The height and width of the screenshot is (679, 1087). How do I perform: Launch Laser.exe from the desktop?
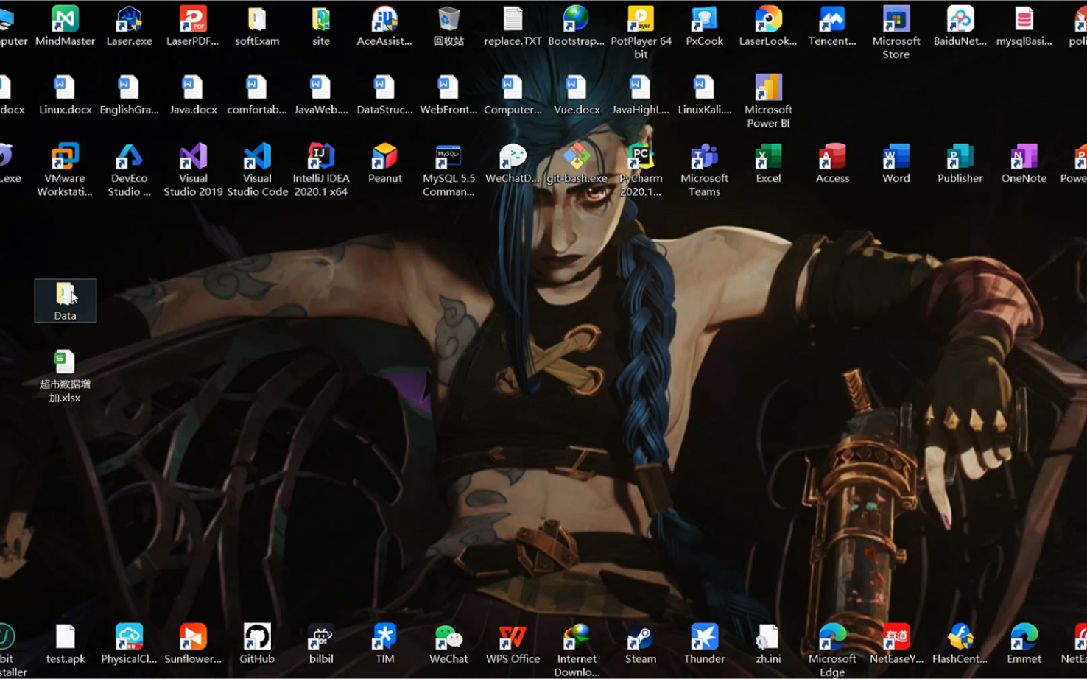pyautogui.click(x=129, y=25)
